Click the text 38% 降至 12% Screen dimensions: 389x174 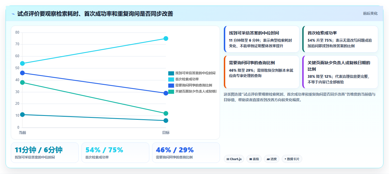320,76
